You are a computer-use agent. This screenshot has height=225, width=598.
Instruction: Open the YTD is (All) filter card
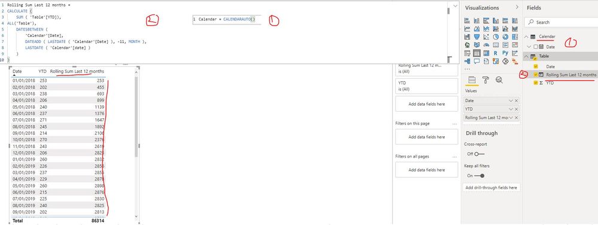[426, 86]
